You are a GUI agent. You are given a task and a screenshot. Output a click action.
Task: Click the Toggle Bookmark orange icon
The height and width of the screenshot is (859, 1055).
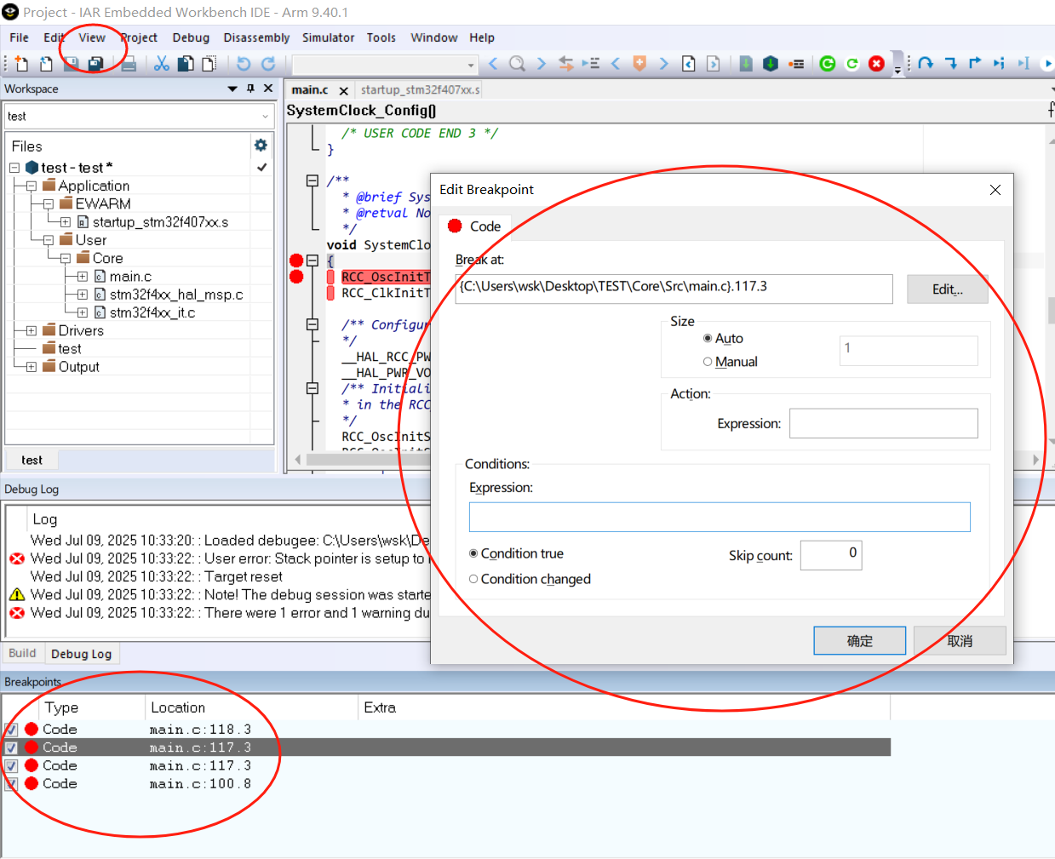point(639,64)
